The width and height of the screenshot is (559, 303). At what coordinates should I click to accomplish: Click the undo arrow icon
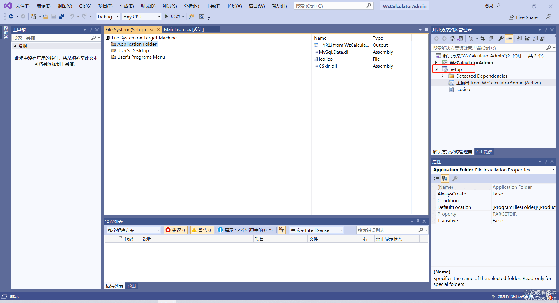72,17
